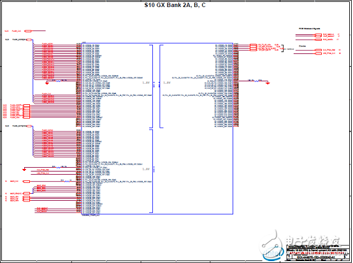Click the red document number row in the title block
Screen dimensions: 353x263
[317, 253]
